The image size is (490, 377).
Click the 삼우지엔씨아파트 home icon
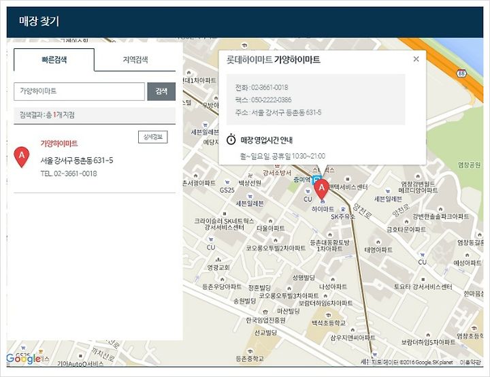[353, 330]
